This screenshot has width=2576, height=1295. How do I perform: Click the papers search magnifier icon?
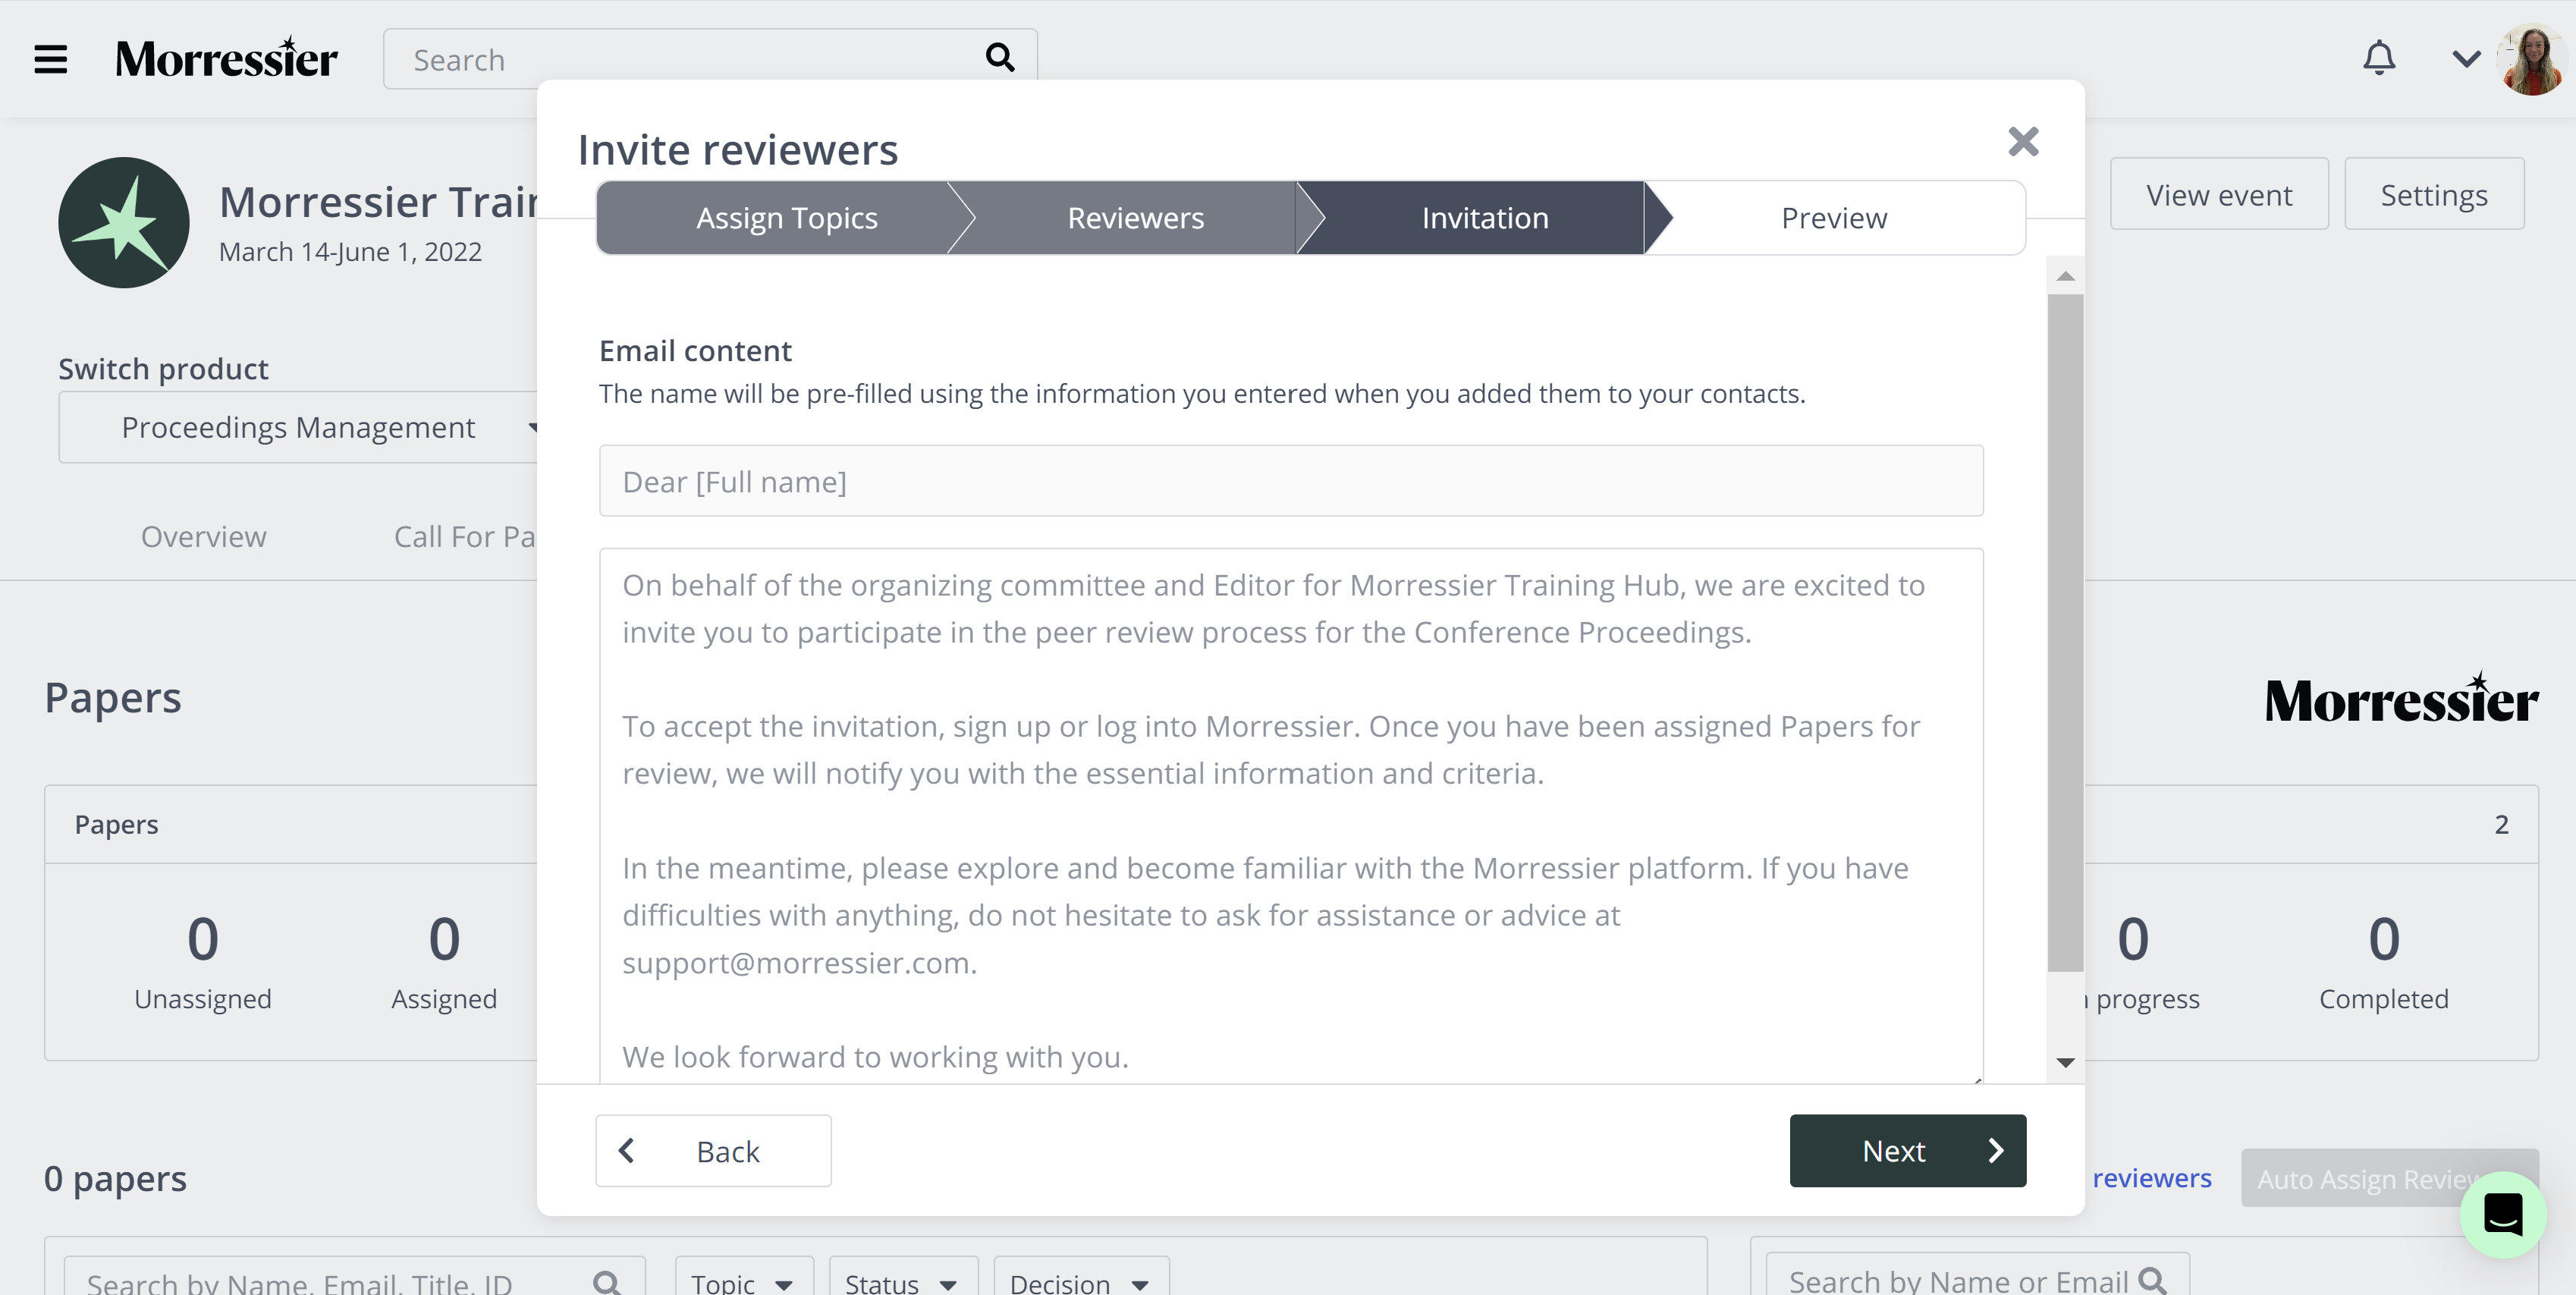[607, 1281]
